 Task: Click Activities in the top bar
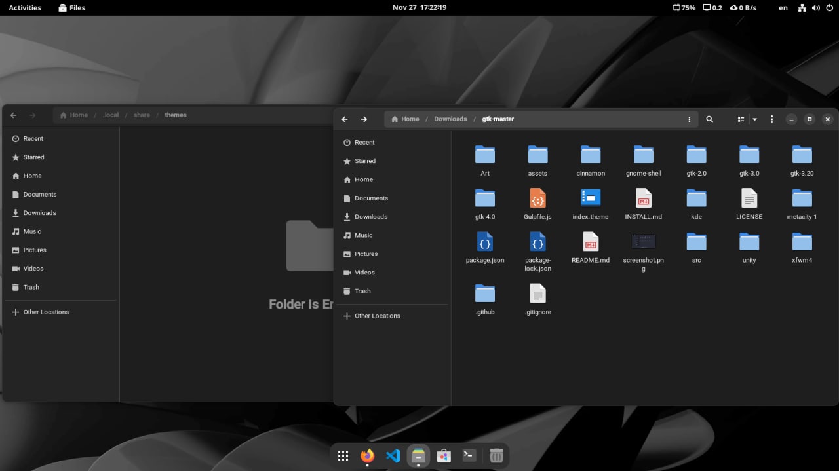(x=25, y=8)
